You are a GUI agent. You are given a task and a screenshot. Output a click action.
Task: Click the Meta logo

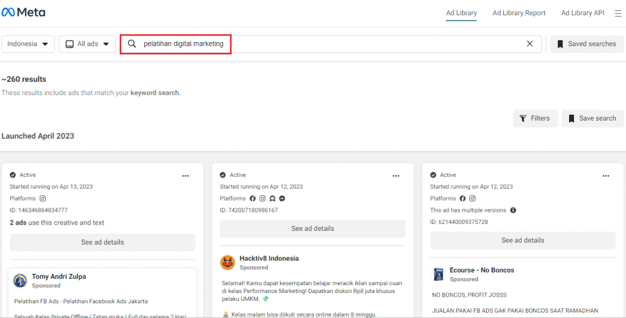click(x=23, y=12)
